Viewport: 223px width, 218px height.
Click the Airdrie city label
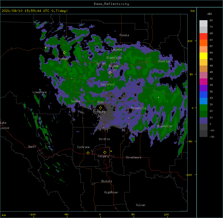[x=104, y=139]
